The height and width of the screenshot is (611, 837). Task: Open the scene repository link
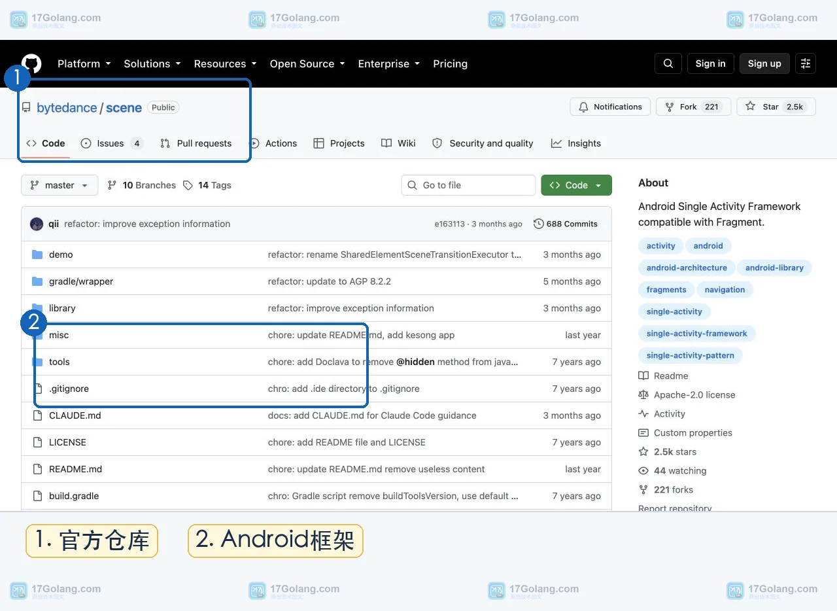(124, 107)
